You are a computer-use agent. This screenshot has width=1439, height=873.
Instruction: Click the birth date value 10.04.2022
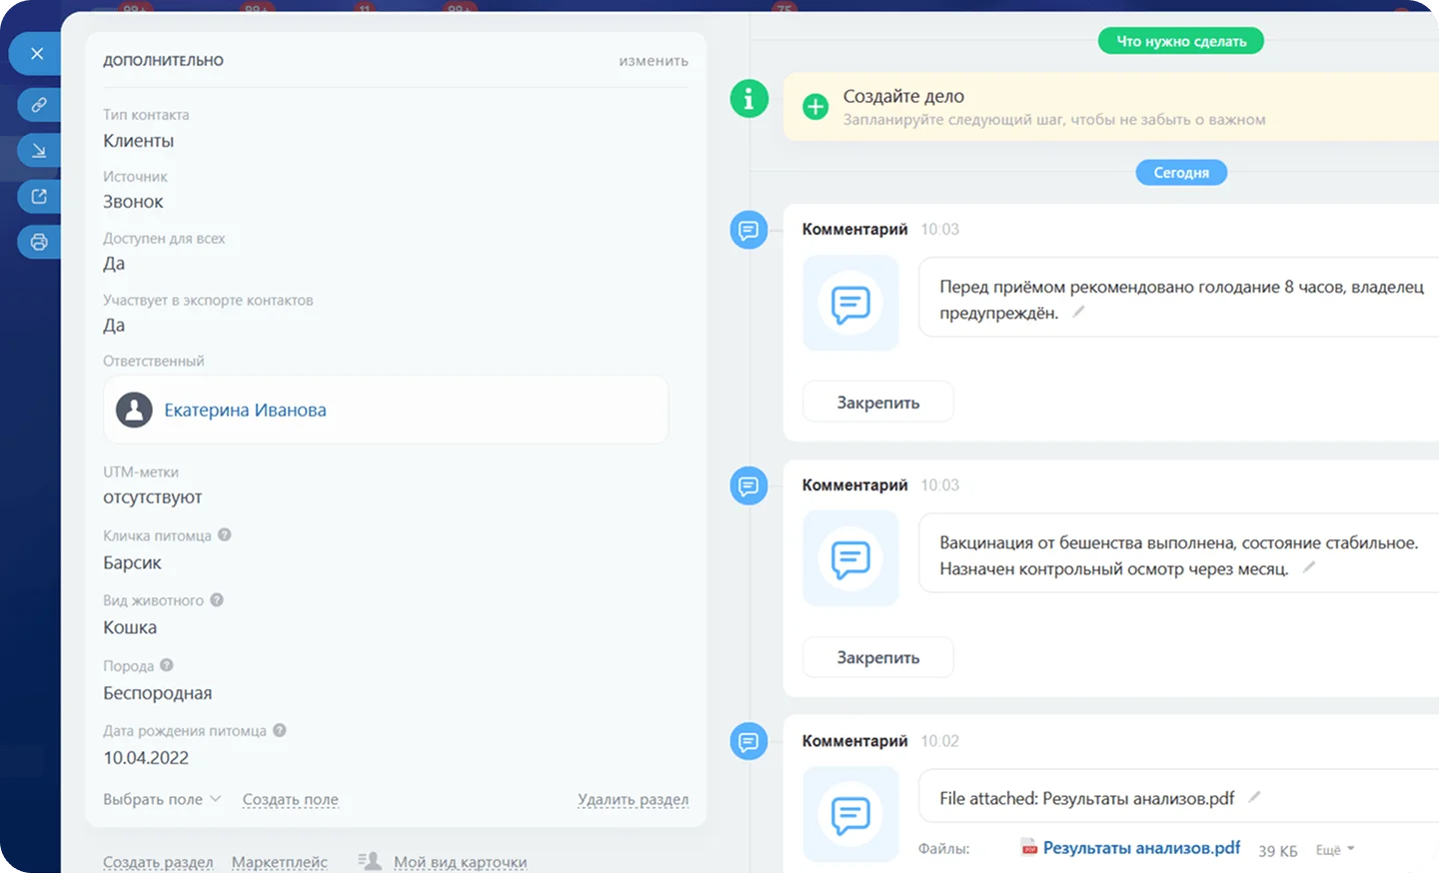[x=146, y=758]
